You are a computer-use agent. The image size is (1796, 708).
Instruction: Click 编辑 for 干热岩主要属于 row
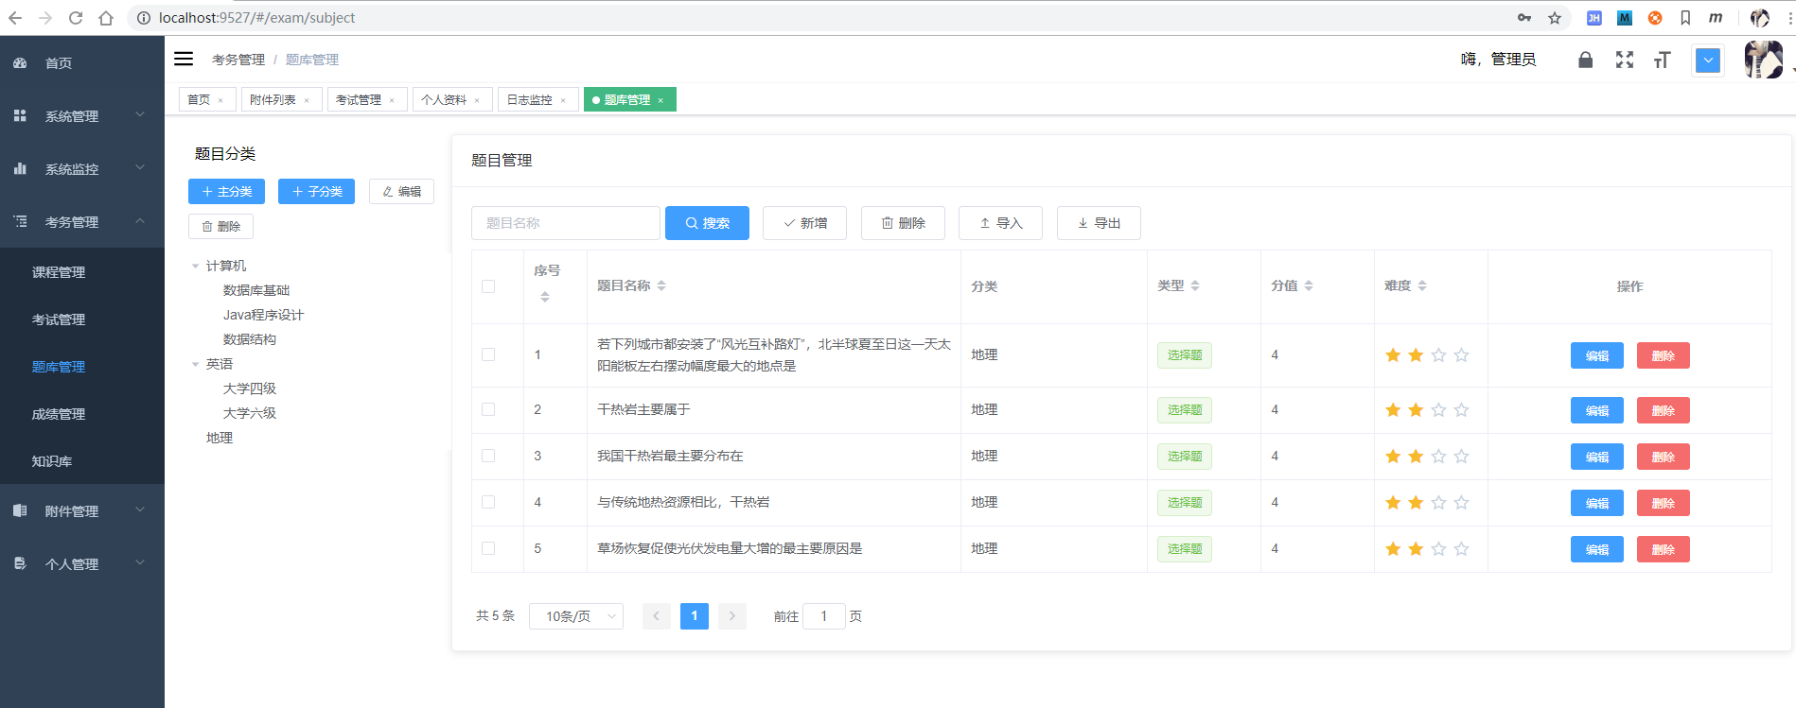coord(1597,410)
